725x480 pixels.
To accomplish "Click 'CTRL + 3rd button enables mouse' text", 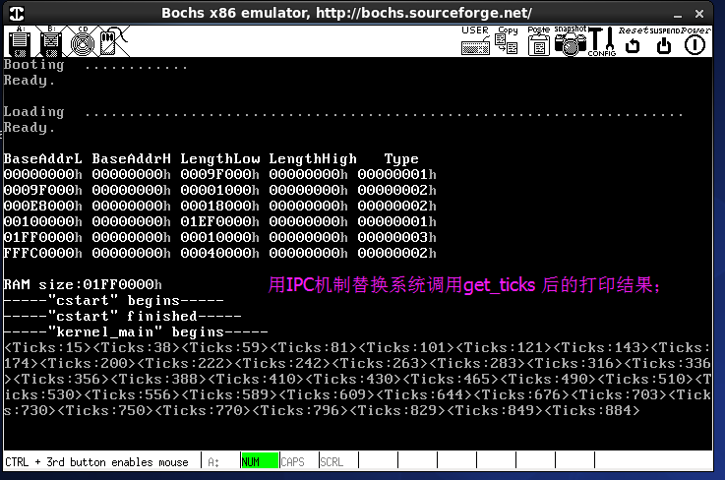I will 96,462.
